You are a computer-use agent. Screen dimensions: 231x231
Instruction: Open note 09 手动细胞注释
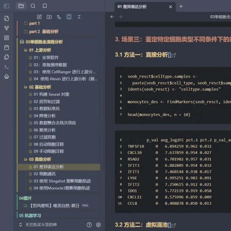(49, 151)
